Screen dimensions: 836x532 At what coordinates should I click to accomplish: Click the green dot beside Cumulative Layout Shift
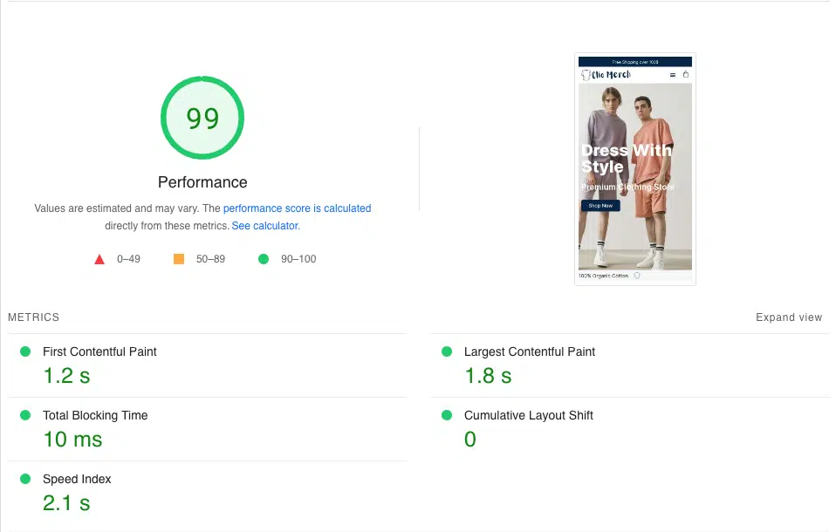(447, 415)
